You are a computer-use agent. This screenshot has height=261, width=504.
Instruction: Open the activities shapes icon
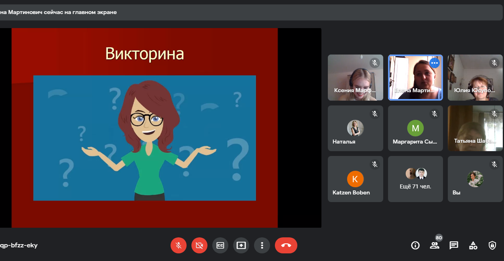pyautogui.click(x=473, y=245)
